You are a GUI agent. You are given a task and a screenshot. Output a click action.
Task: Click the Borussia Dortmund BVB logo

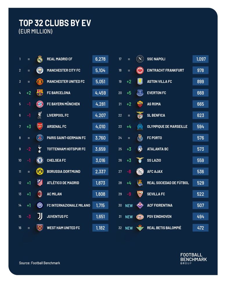[40, 172]
